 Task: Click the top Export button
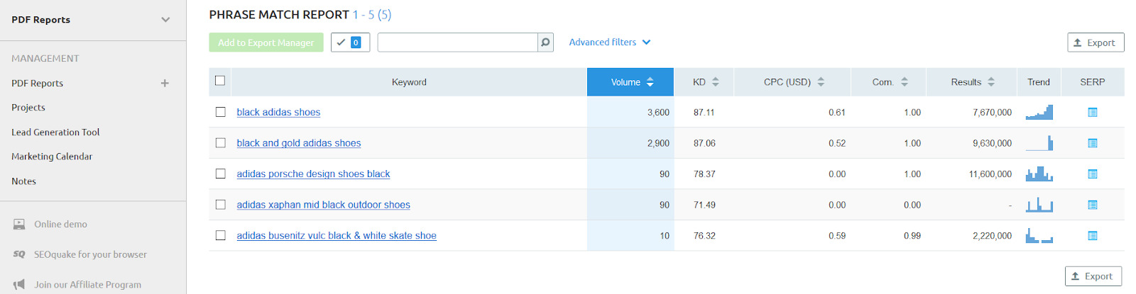[1095, 43]
